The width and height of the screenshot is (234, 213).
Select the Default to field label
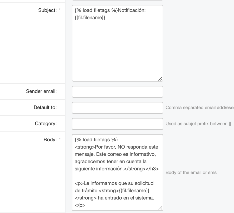[x=45, y=107]
